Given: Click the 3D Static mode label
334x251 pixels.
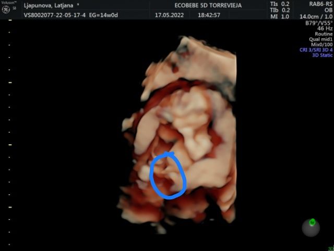Looking at the screenshot, I should click(x=322, y=55).
